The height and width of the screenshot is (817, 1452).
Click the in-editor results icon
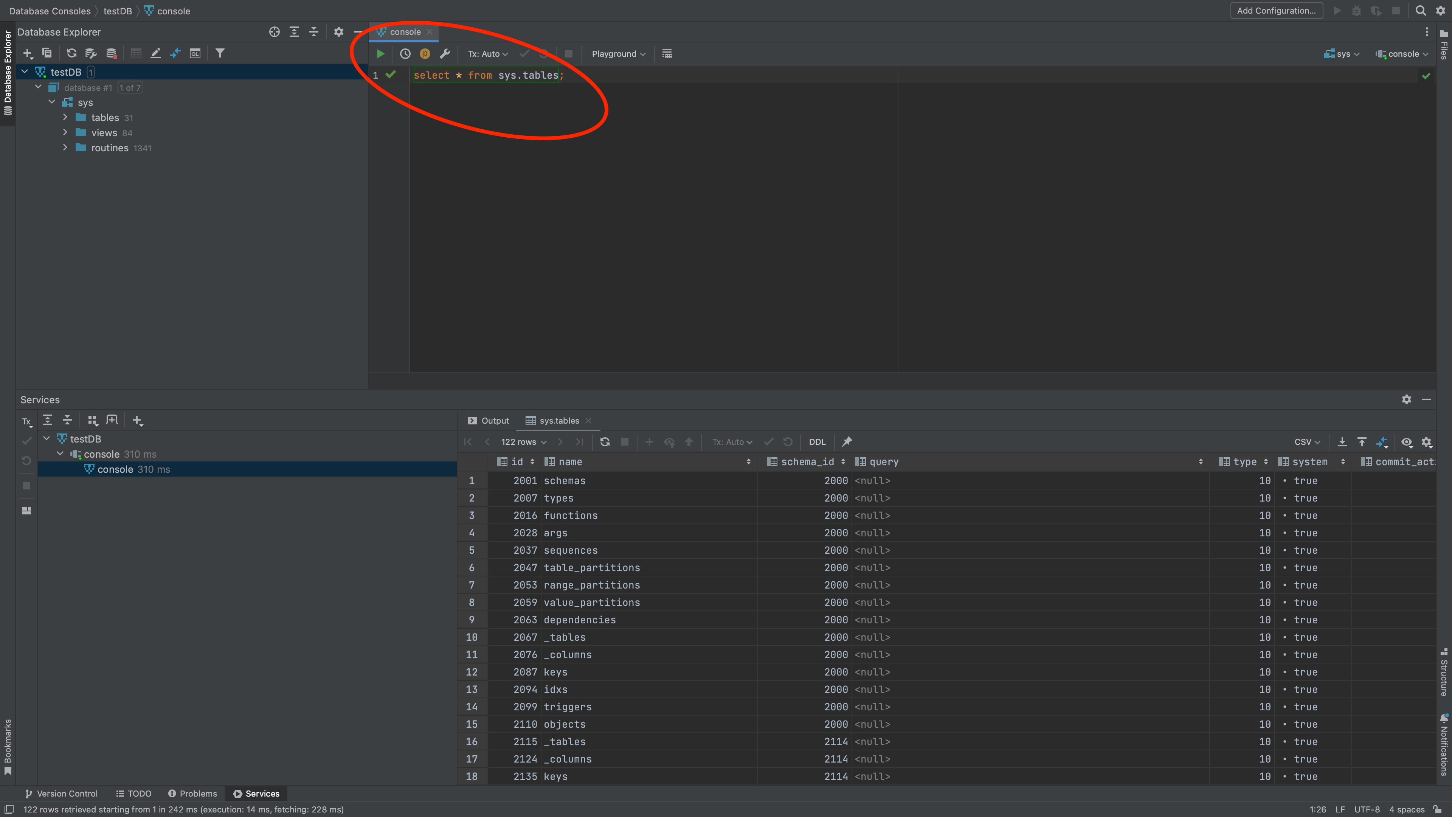667,54
